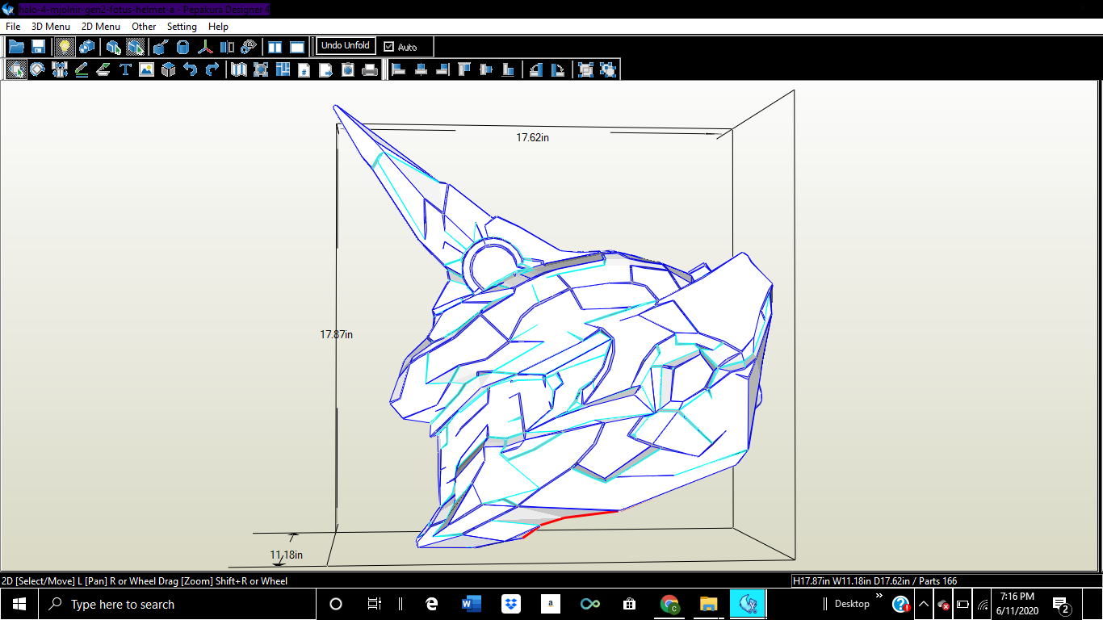The height and width of the screenshot is (620, 1103).
Task: Open the Help menu
Action: (218, 27)
